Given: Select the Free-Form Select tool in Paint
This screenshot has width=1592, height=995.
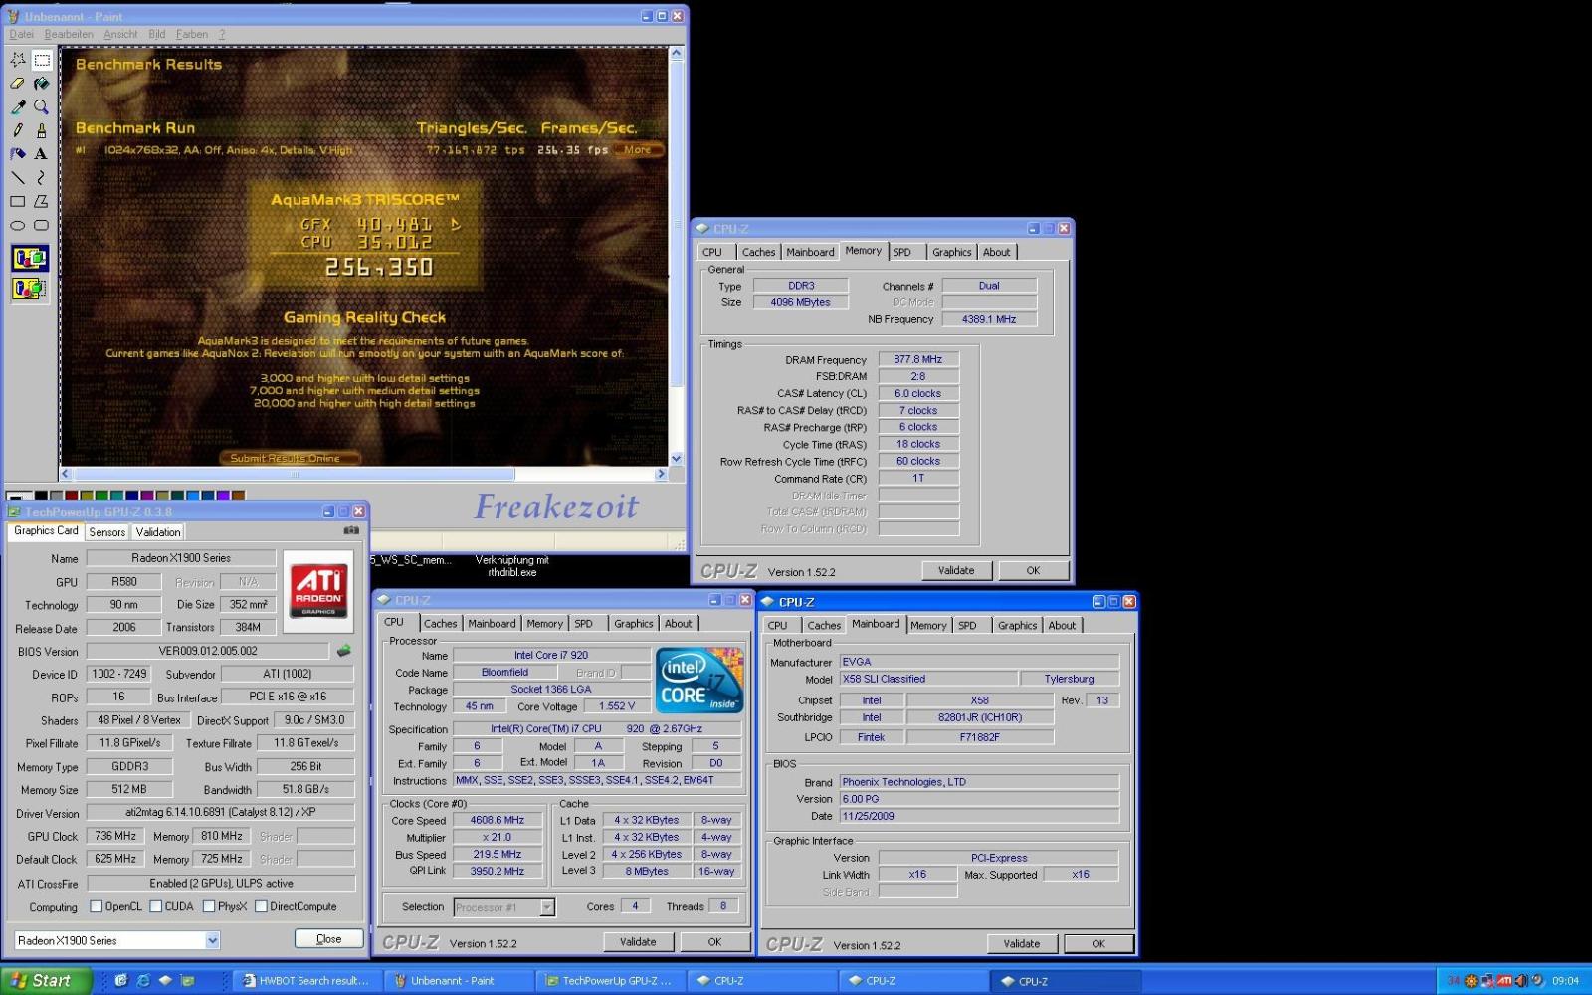Looking at the screenshot, I should (18, 60).
